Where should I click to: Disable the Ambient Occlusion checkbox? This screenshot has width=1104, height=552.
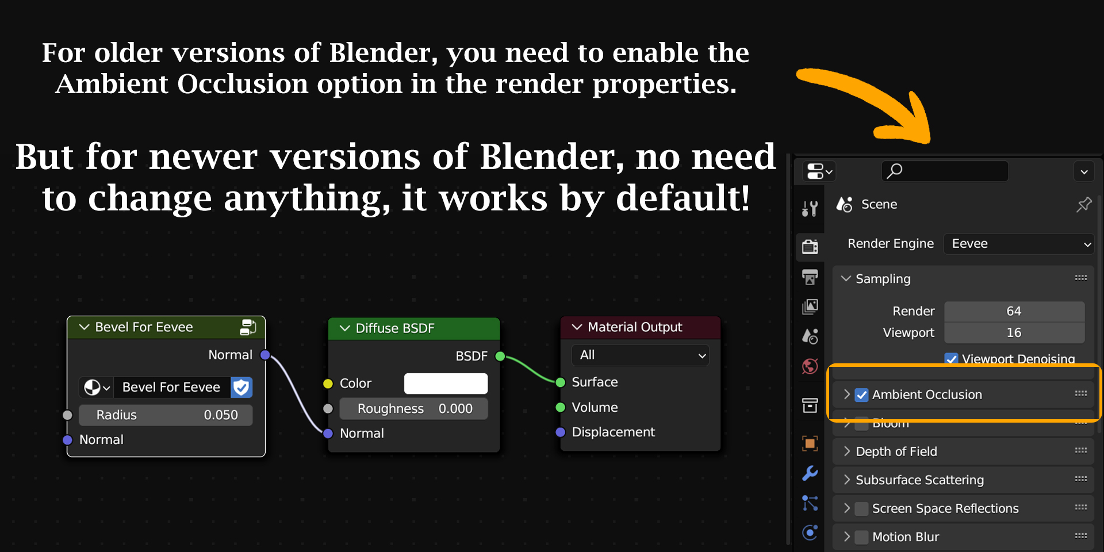click(861, 395)
